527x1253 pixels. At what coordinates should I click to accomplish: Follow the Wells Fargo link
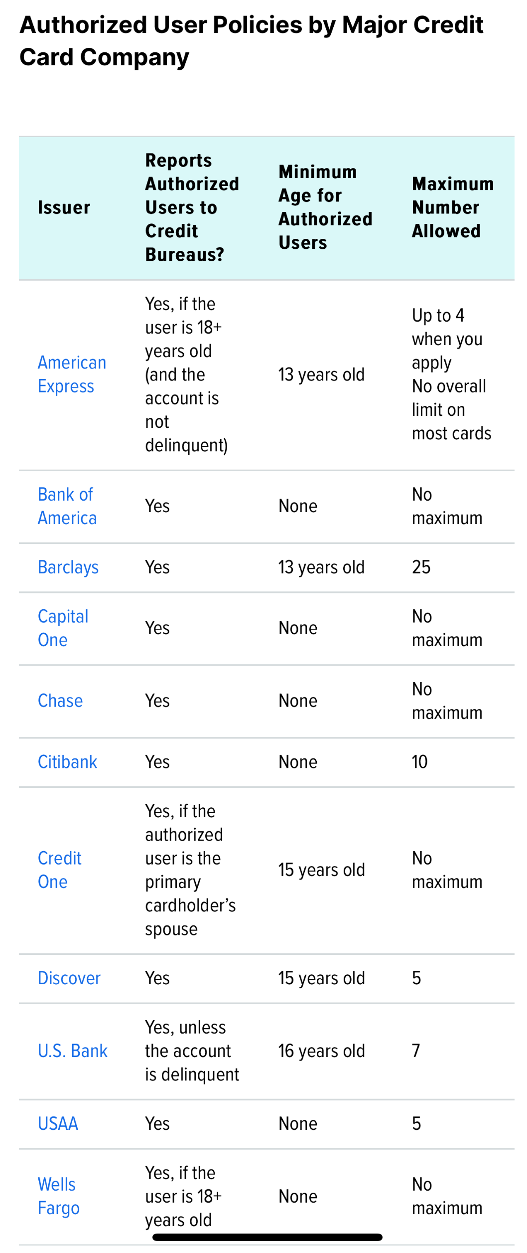pyautogui.click(x=58, y=1196)
